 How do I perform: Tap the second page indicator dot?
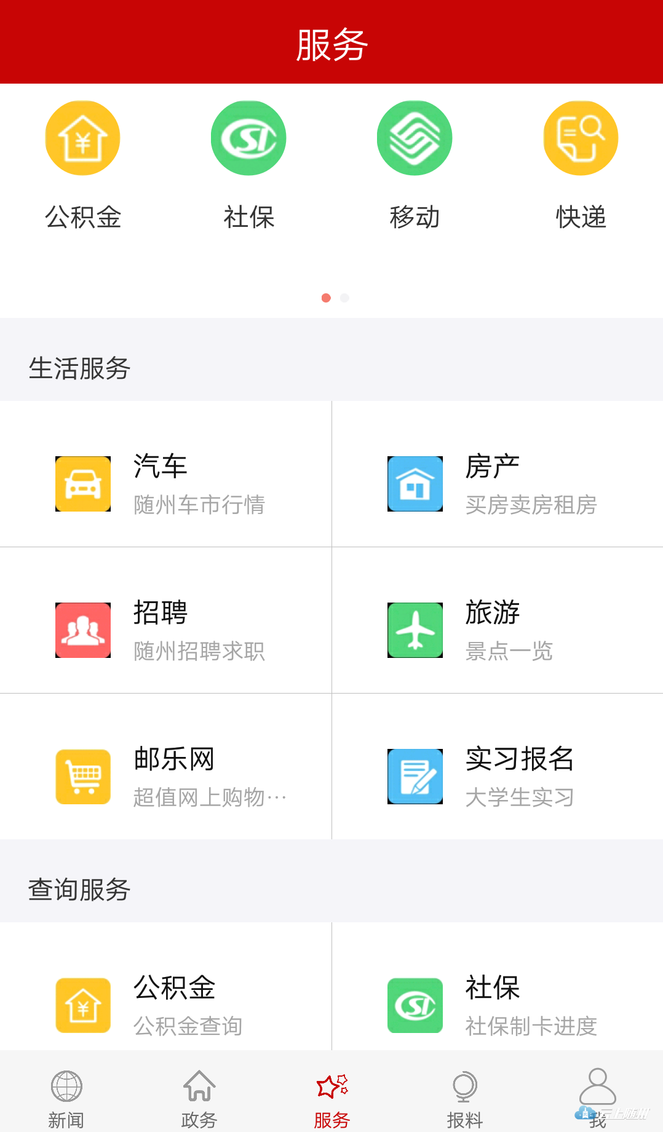click(x=344, y=298)
